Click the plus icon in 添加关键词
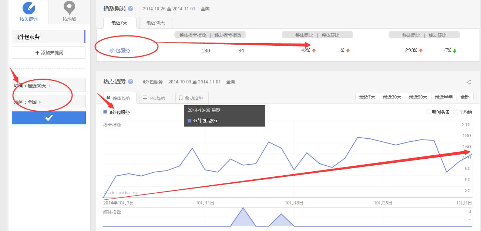This screenshot has height=231, width=481. pos(37,53)
